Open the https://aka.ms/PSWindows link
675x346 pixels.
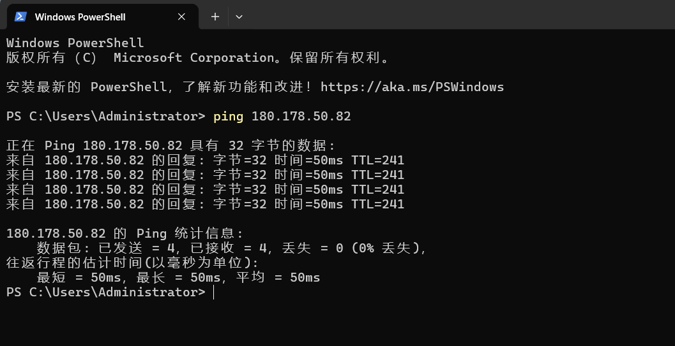413,87
